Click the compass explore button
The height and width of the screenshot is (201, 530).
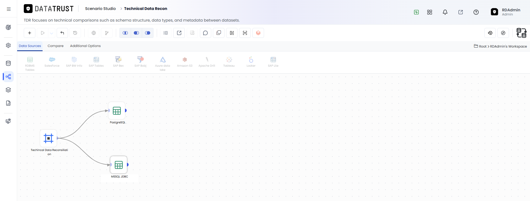(x=503, y=33)
